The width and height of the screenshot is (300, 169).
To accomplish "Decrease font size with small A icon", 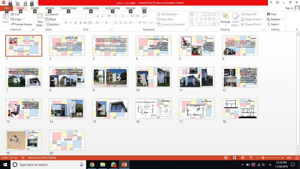I will click(103, 16).
